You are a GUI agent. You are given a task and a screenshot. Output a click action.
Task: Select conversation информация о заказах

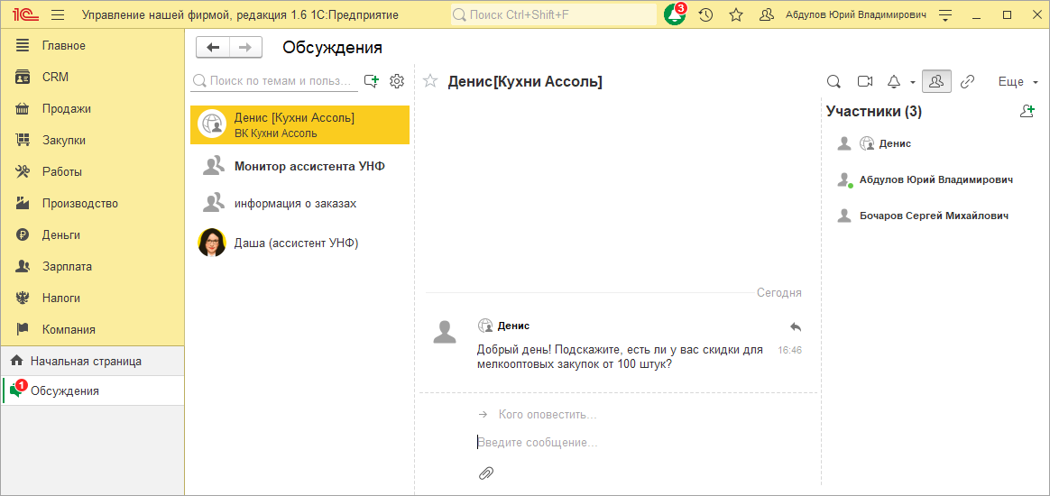point(300,203)
